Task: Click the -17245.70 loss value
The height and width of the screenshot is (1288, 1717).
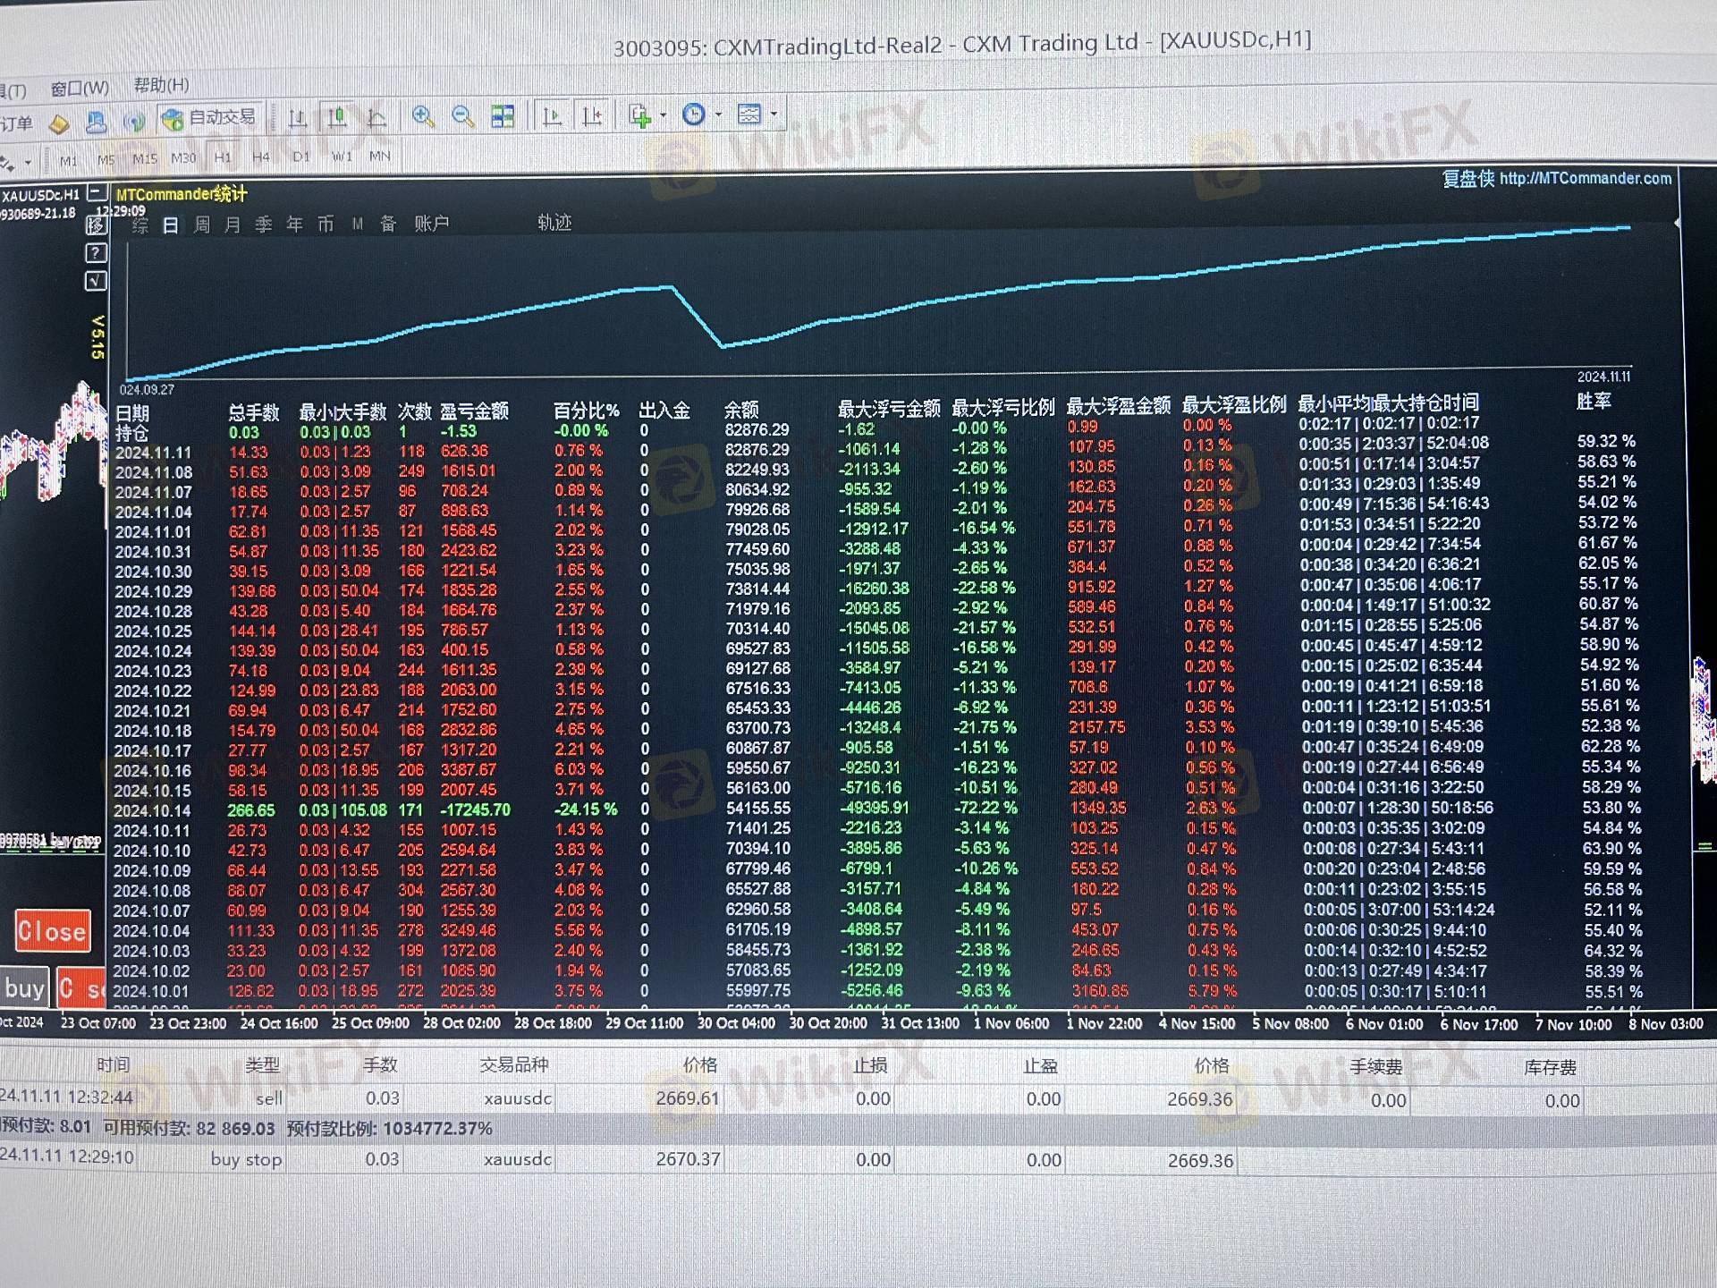Action: click(475, 810)
